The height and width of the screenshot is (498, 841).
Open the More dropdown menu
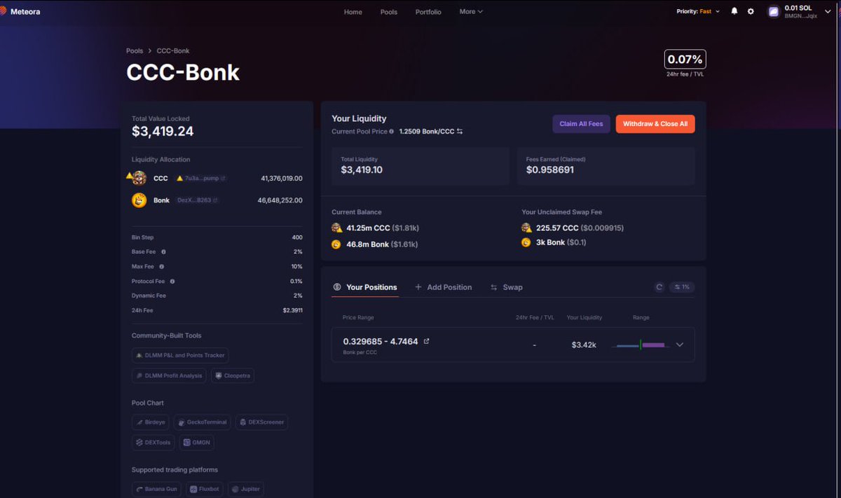[x=471, y=12]
